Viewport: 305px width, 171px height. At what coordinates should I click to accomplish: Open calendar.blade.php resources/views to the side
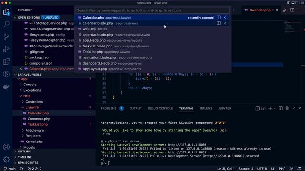(219, 23)
